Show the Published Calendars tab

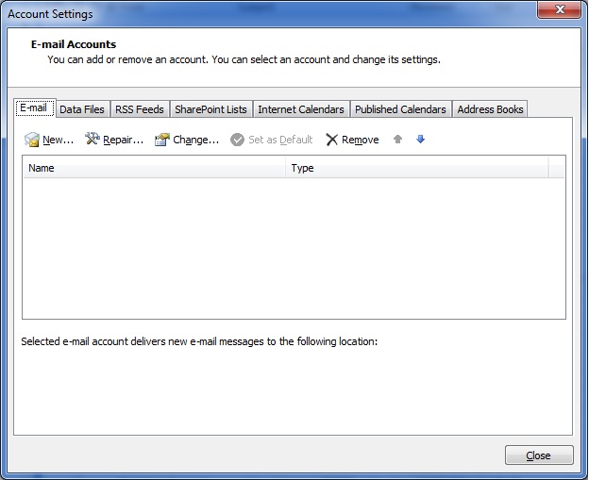400,109
